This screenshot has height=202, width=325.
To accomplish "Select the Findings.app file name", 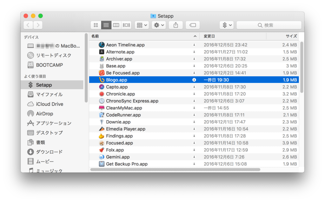I will 119,136.
